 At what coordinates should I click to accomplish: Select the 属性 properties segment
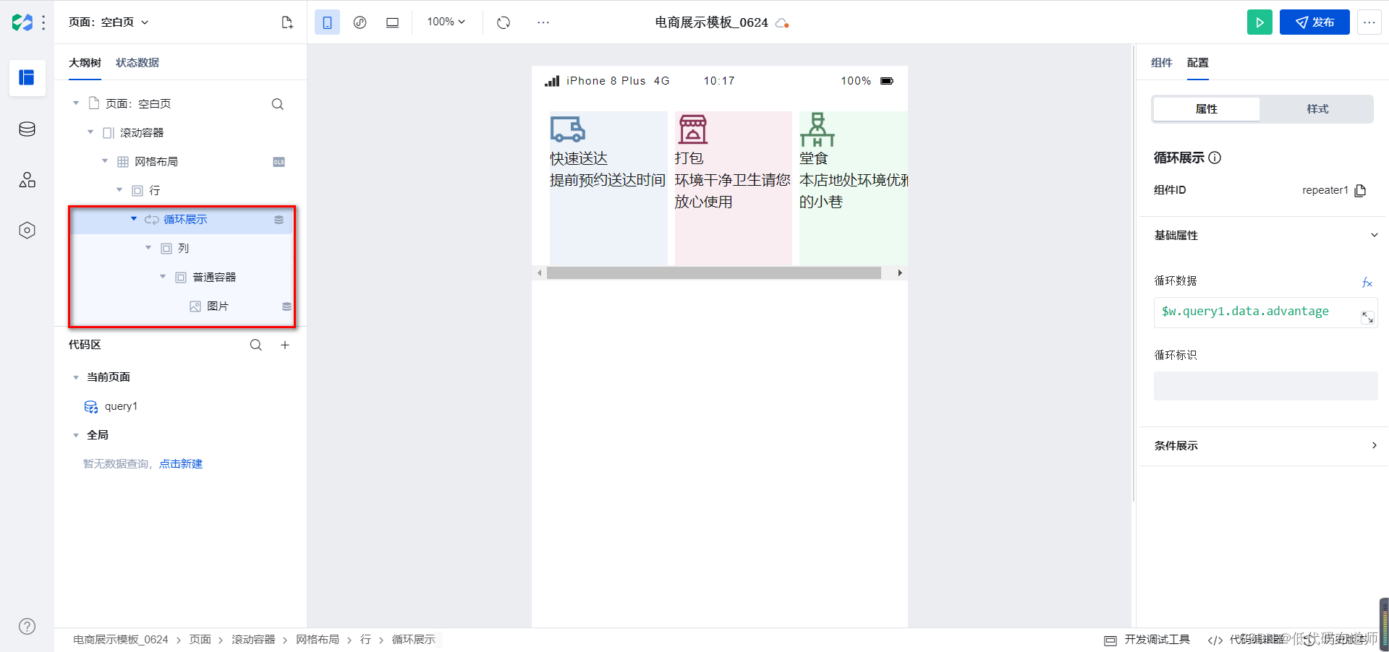[1206, 109]
